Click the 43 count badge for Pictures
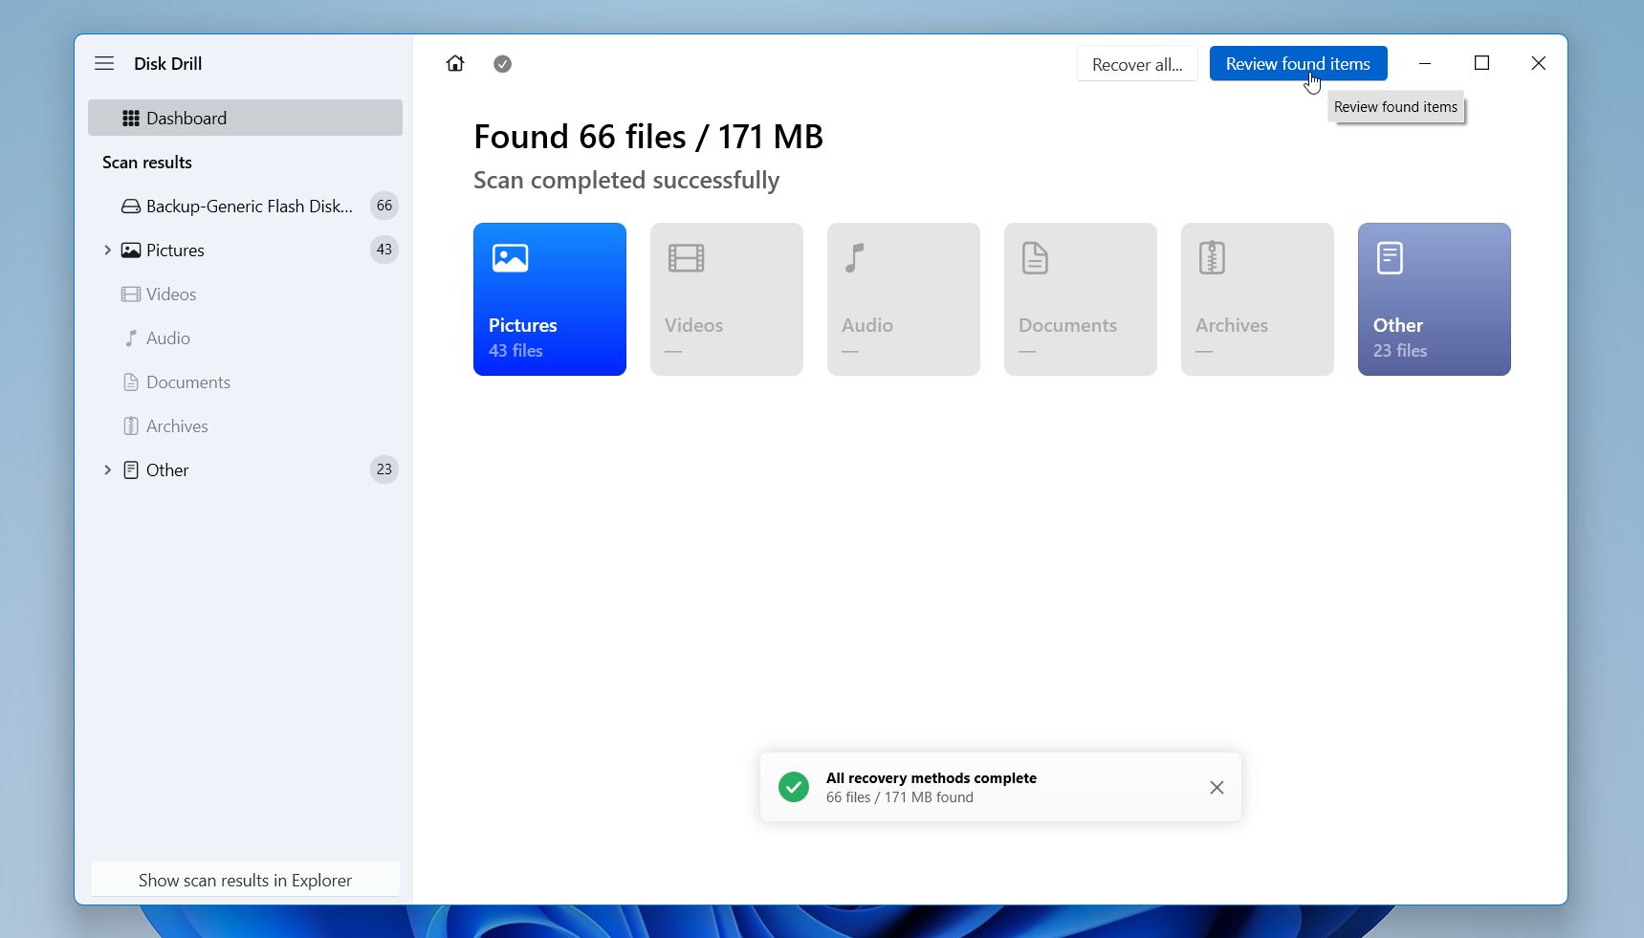 click(384, 250)
